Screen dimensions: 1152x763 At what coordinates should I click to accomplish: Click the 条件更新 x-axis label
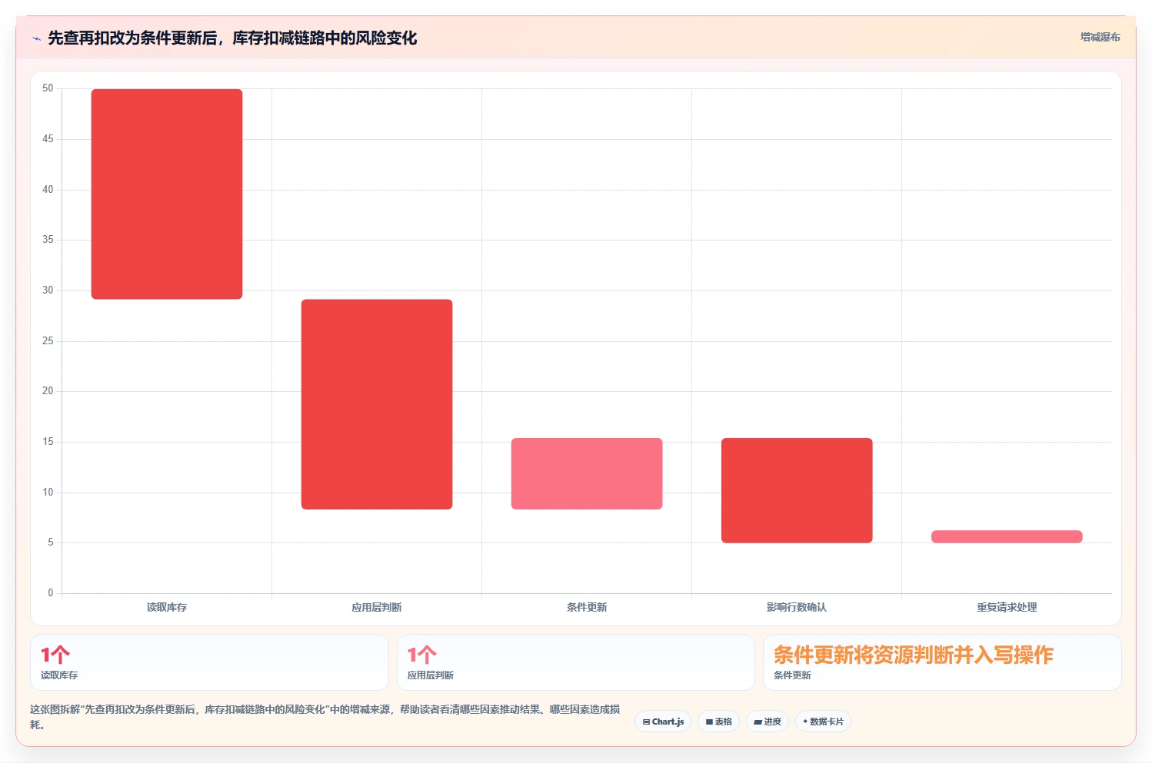tap(587, 607)
